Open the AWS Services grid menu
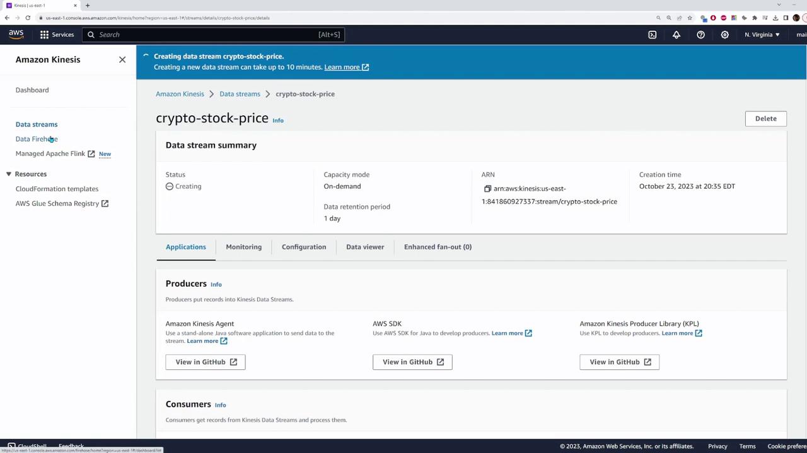The image size is (807, 453). tap(57, 35)
